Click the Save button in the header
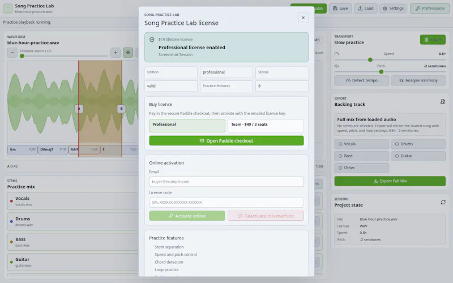 click(340, 8)
